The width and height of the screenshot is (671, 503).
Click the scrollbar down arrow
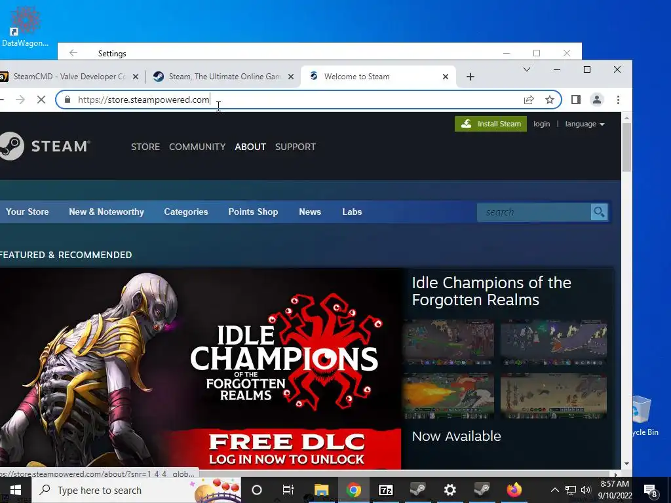tap(626, 464)
